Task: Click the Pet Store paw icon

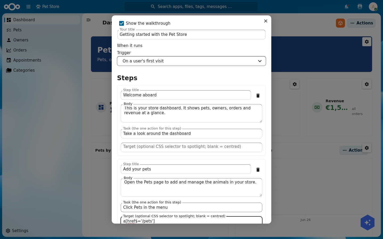Action: (x=38, y=7)
